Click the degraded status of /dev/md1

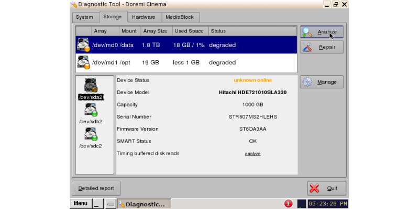(222, 62)
